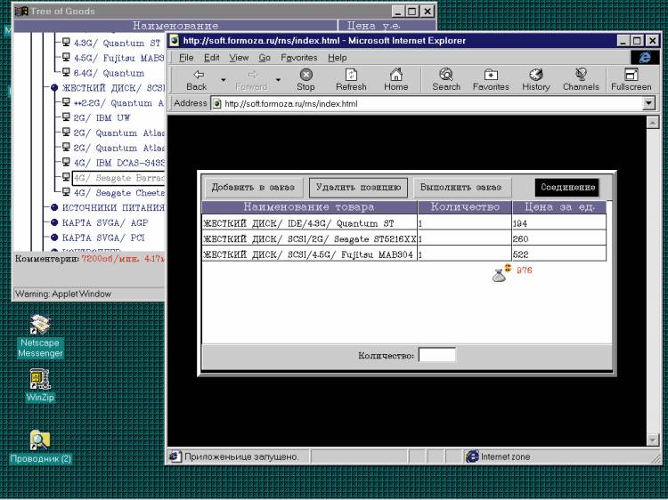Open the History panel icon
The width and height of the screenshot is (668, 500).
(536, 75)
